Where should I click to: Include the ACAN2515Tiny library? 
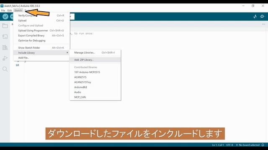click(95, 82)
